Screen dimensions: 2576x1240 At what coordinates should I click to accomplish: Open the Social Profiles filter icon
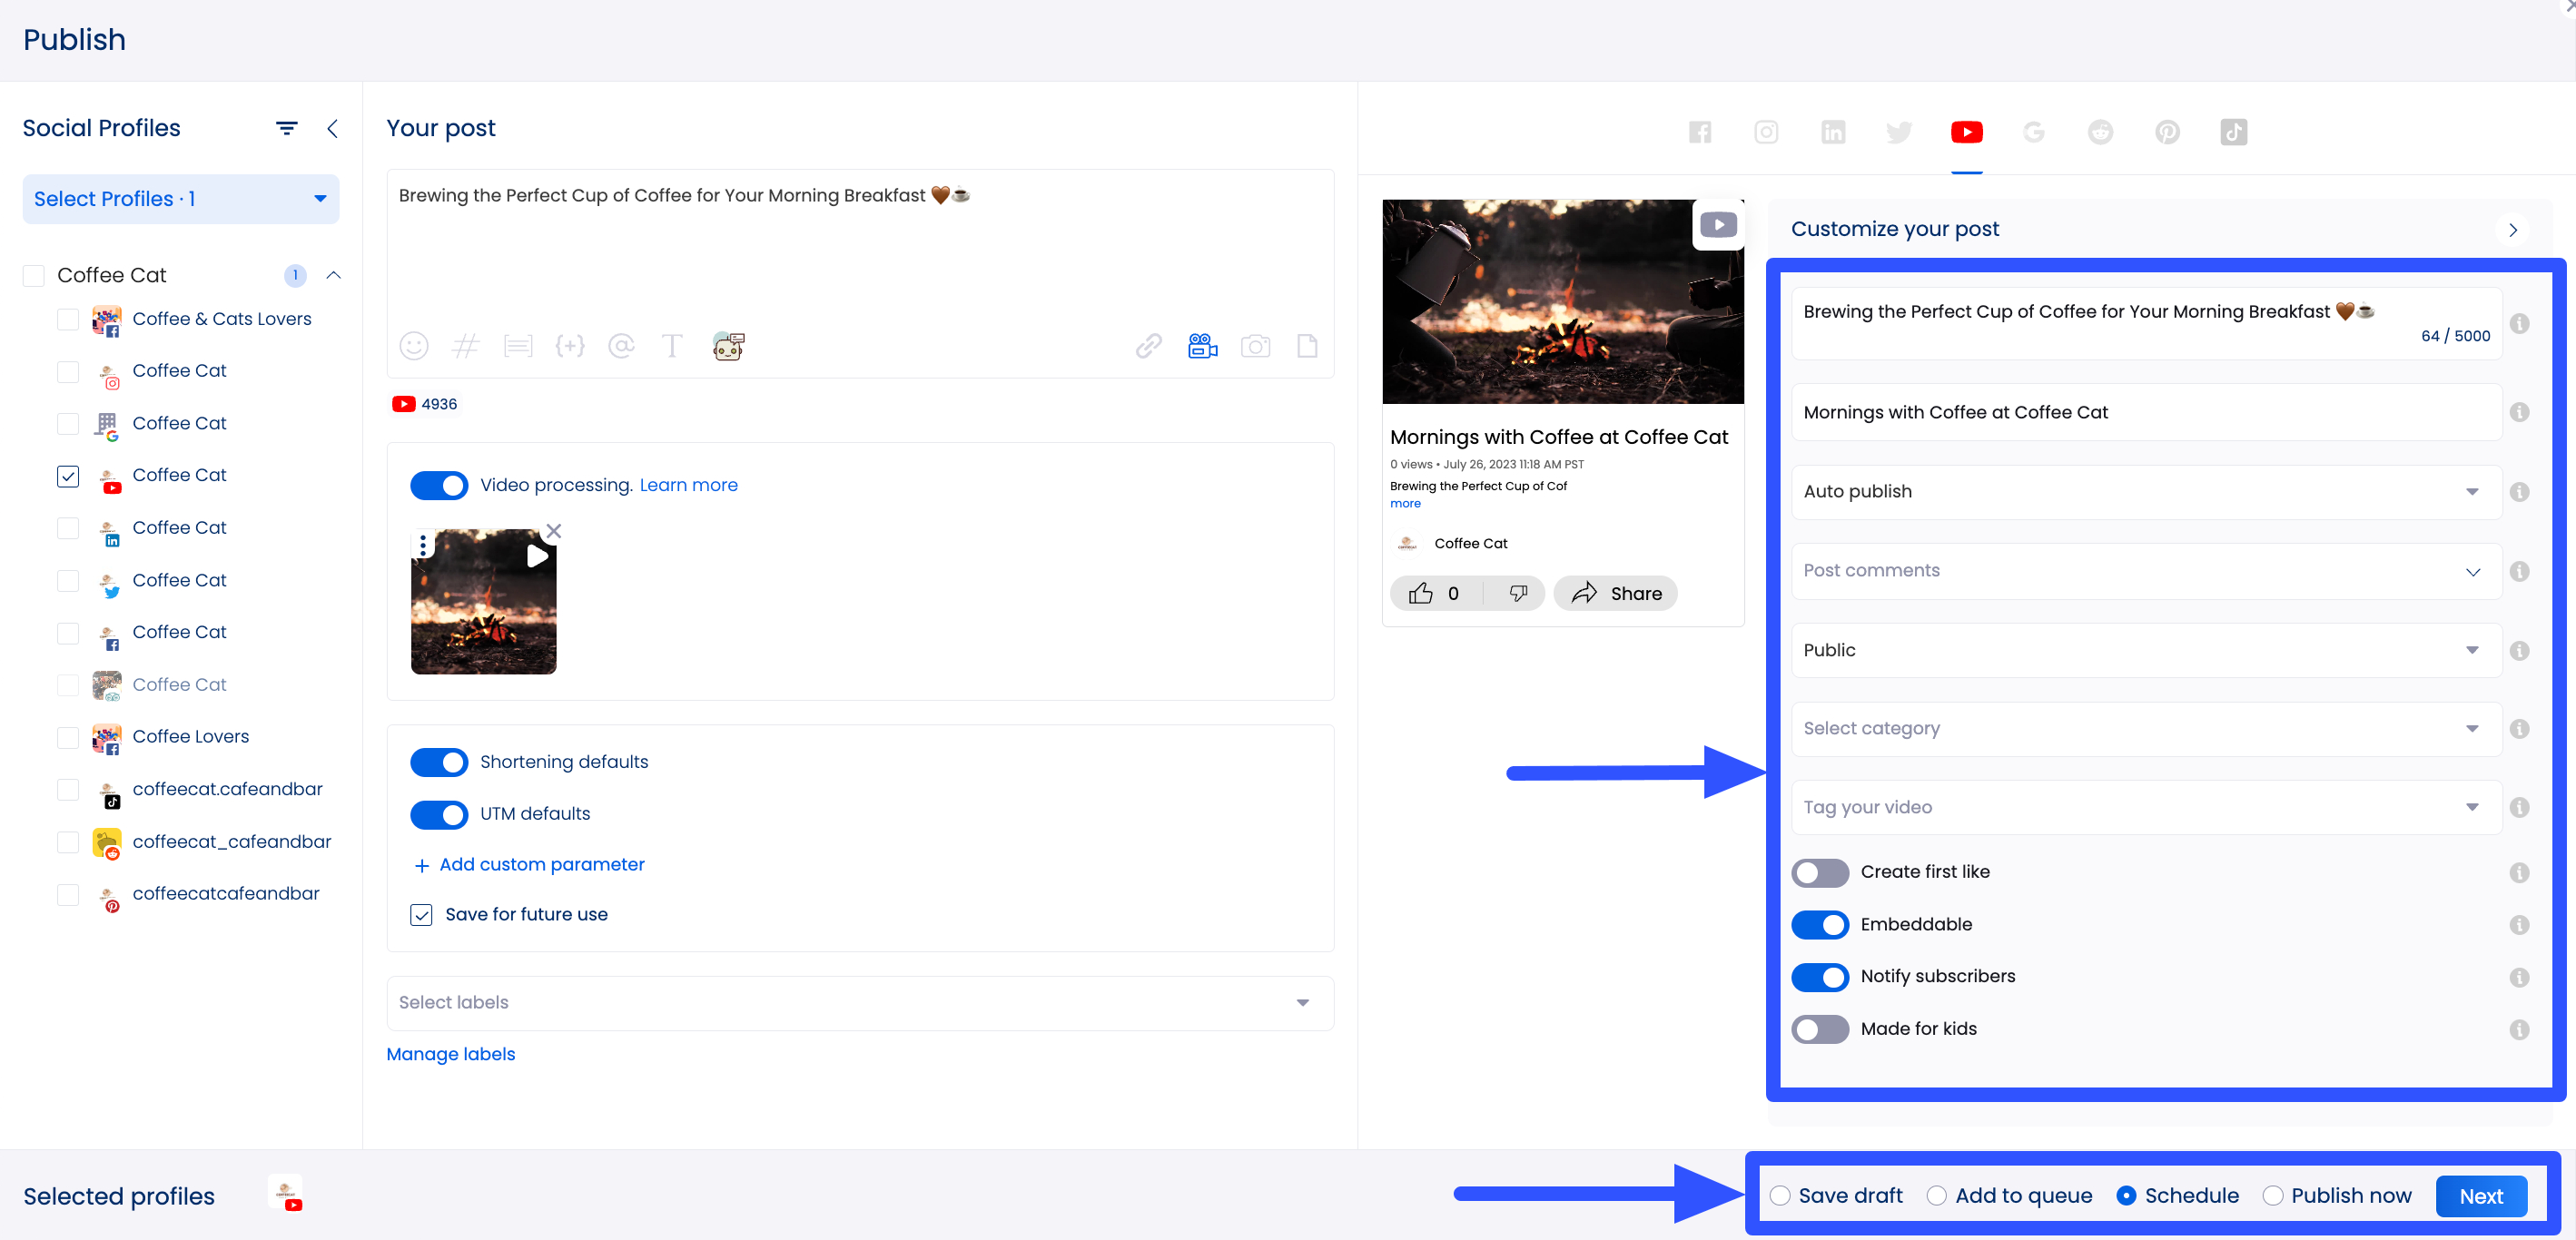pos(286,128)
